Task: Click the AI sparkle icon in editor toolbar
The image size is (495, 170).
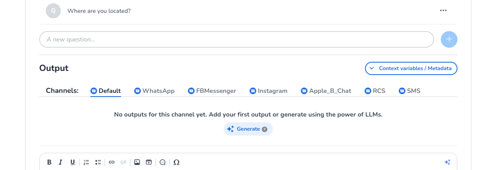Action: (x=447, y=162)
